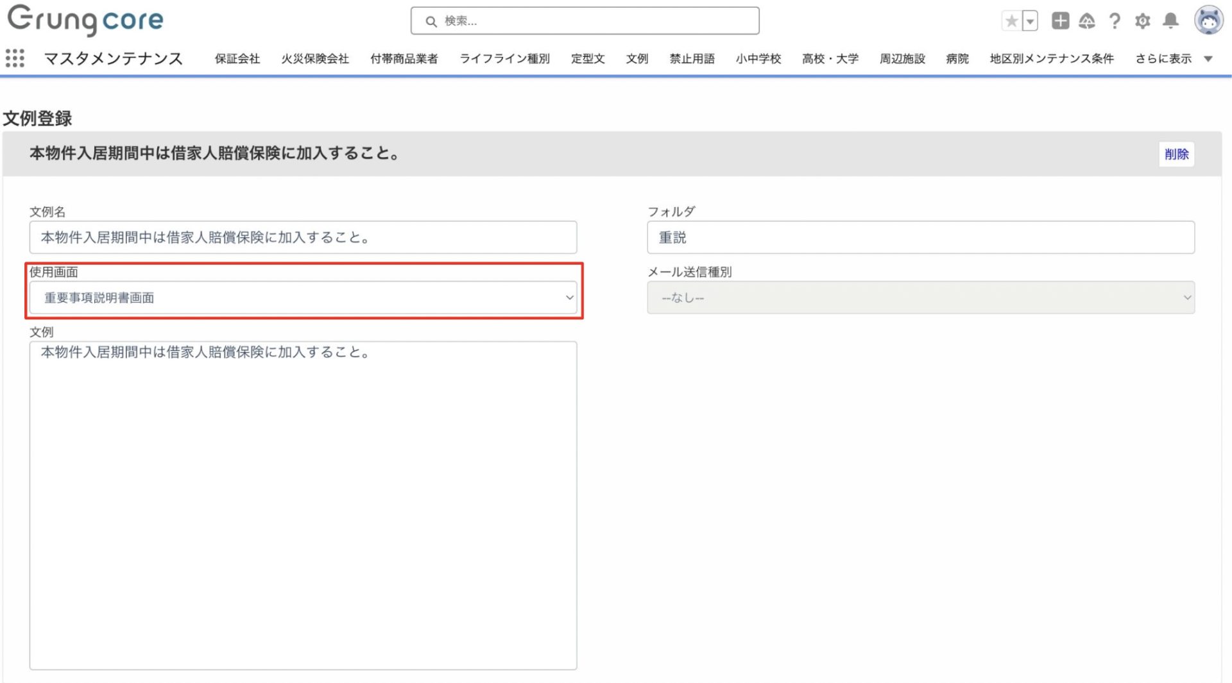Expand the メール送信種別 dropdown
The image size is (1232, 683).
[920, 298]
